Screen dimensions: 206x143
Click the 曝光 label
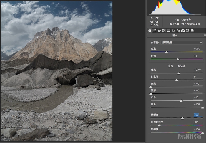(153, 70)
